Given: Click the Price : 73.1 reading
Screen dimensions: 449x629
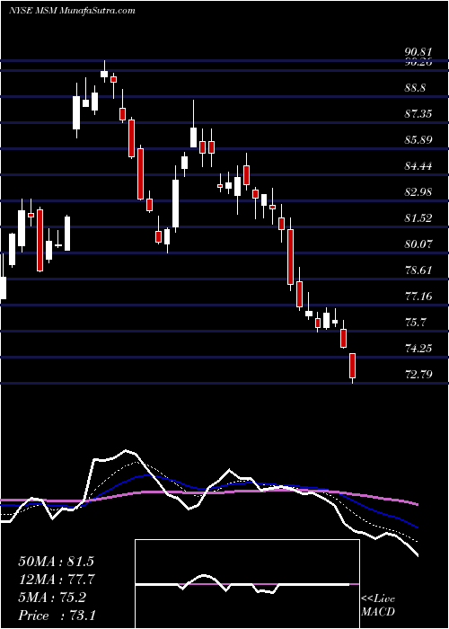Looking at the screenshot, I should (x=56, y=616).
